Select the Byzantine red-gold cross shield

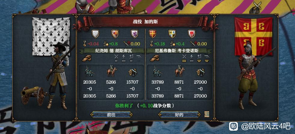[x=152, y=34]
